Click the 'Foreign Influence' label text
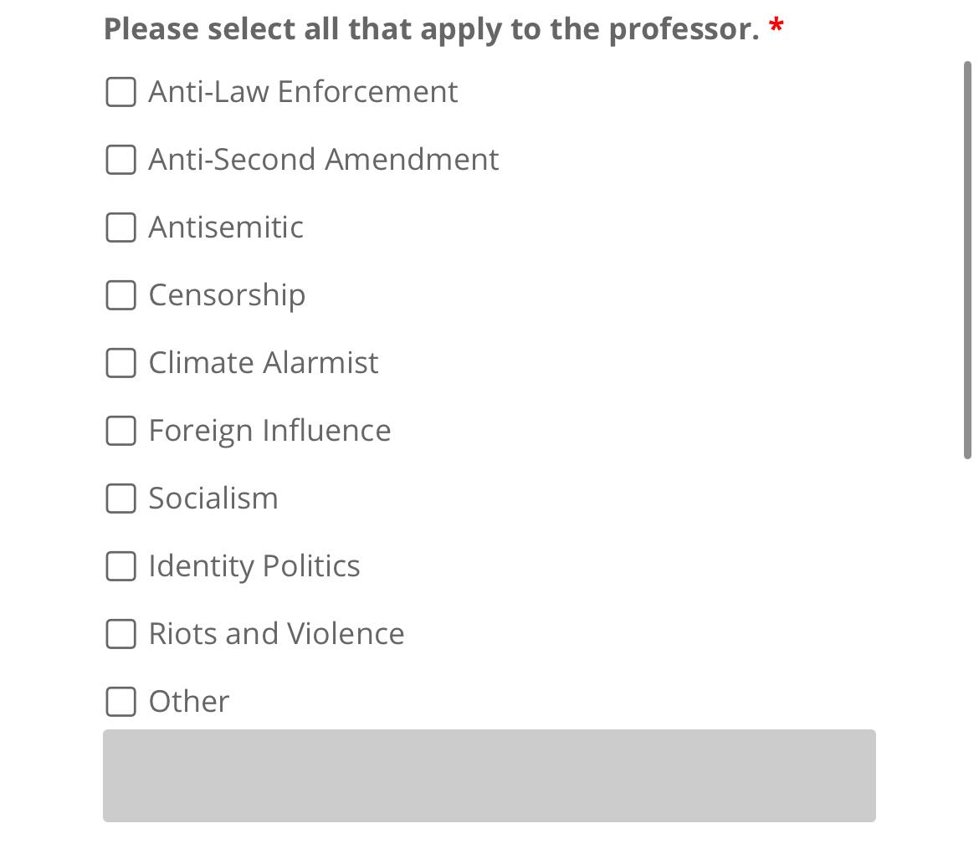 (x=269, y=430)
